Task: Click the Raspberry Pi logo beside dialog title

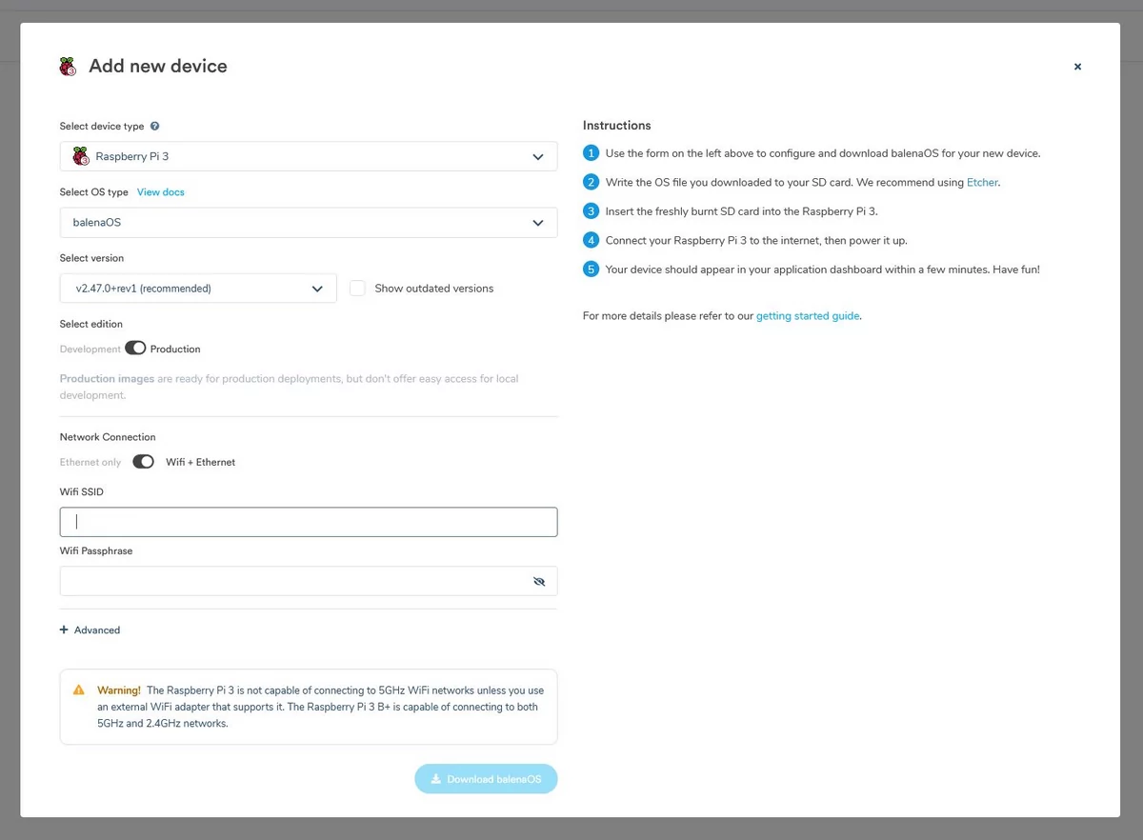Action: pos(68,67)
